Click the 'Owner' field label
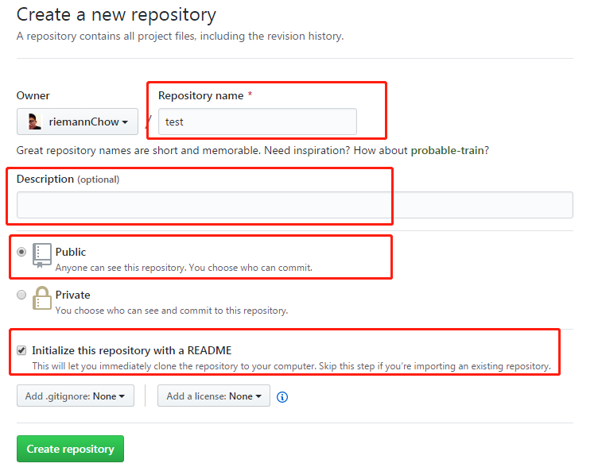Viewport: 602px width, 471px height. click(x=33, y=95)
